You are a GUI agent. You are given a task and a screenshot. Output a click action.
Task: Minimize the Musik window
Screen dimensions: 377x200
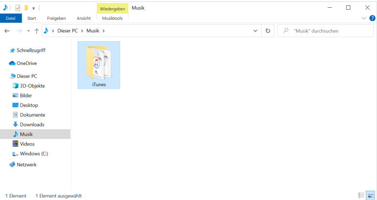point(330,8)
